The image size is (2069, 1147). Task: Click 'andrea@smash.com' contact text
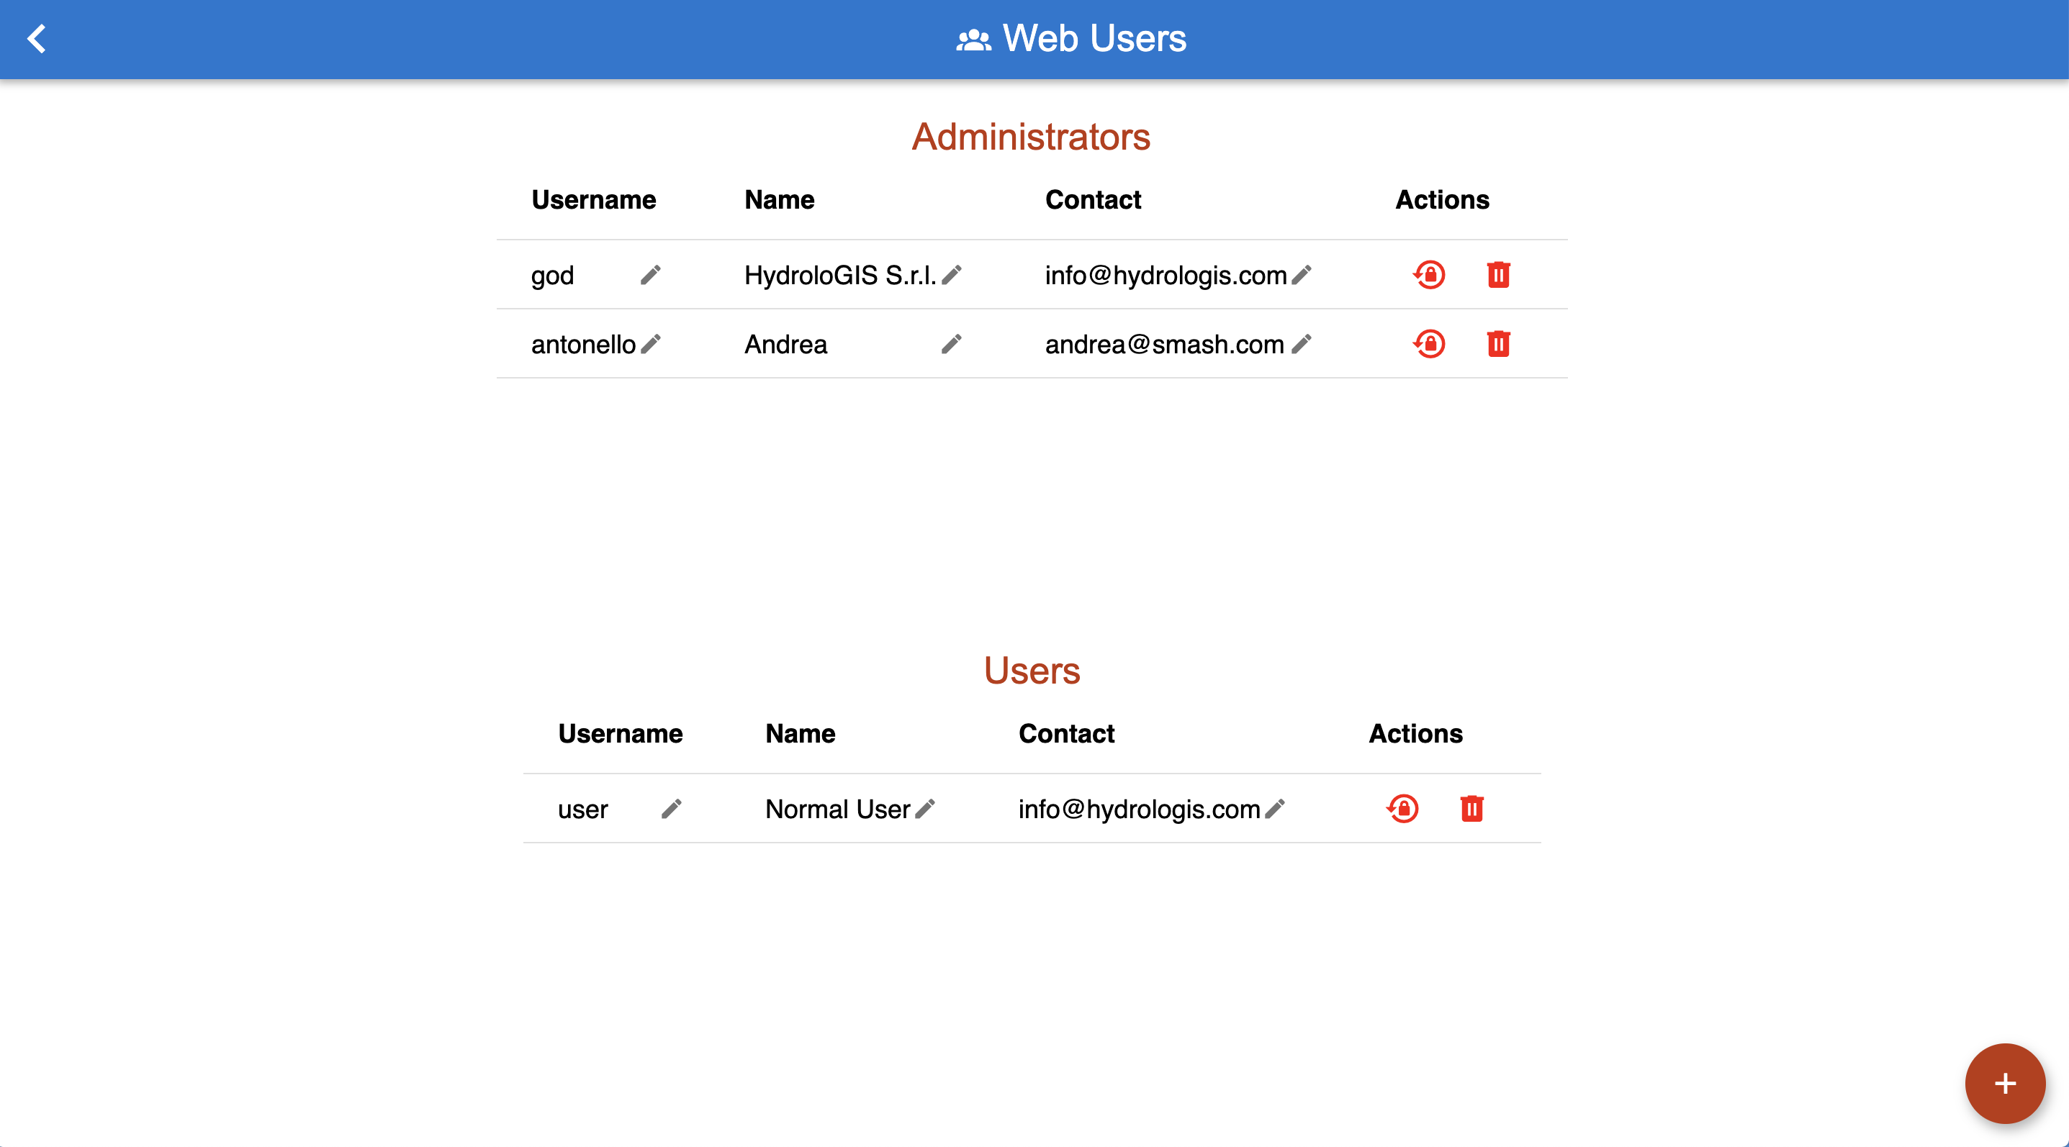(1165, 345)
